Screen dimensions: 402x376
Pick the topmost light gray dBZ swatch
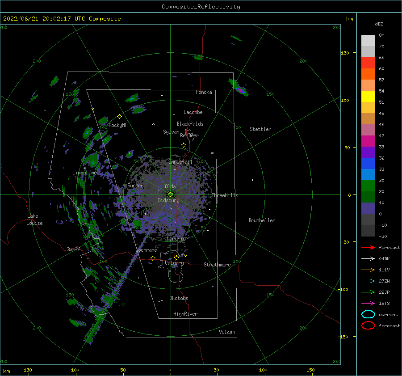368,40
